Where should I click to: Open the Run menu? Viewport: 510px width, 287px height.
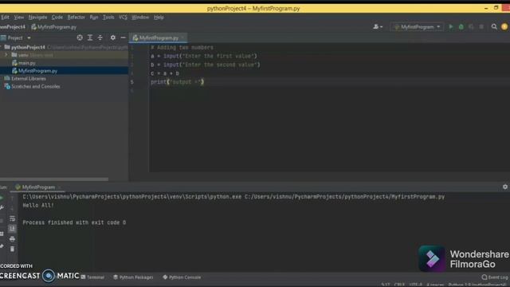94,18
